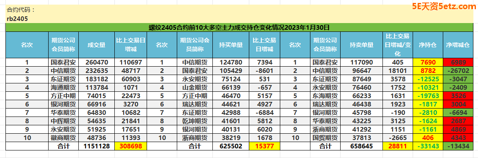Select the 山金期货 company cell

coord(194,88)
